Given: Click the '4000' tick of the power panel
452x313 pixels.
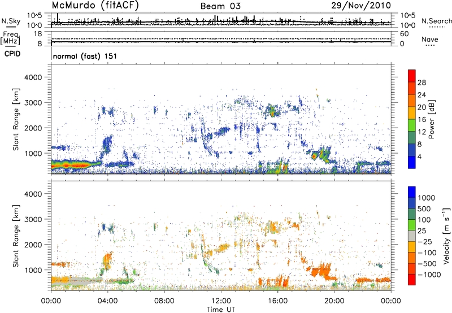Looking at the screenshot, I should (33, 77).
